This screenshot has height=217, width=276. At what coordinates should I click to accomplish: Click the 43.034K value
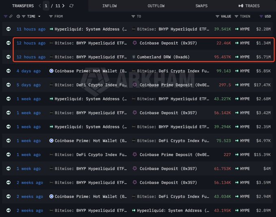(x=222, y=197)
